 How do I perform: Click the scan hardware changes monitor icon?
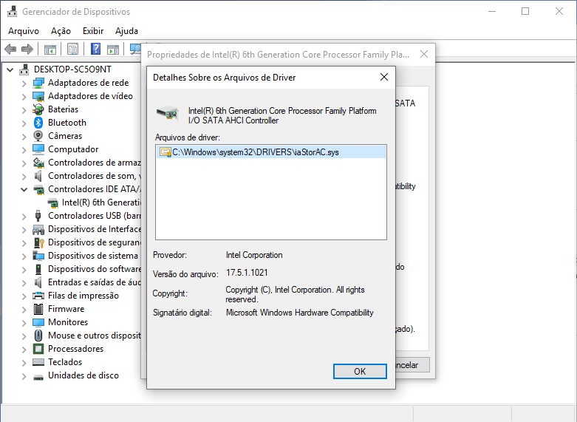(x=136, y=49)
